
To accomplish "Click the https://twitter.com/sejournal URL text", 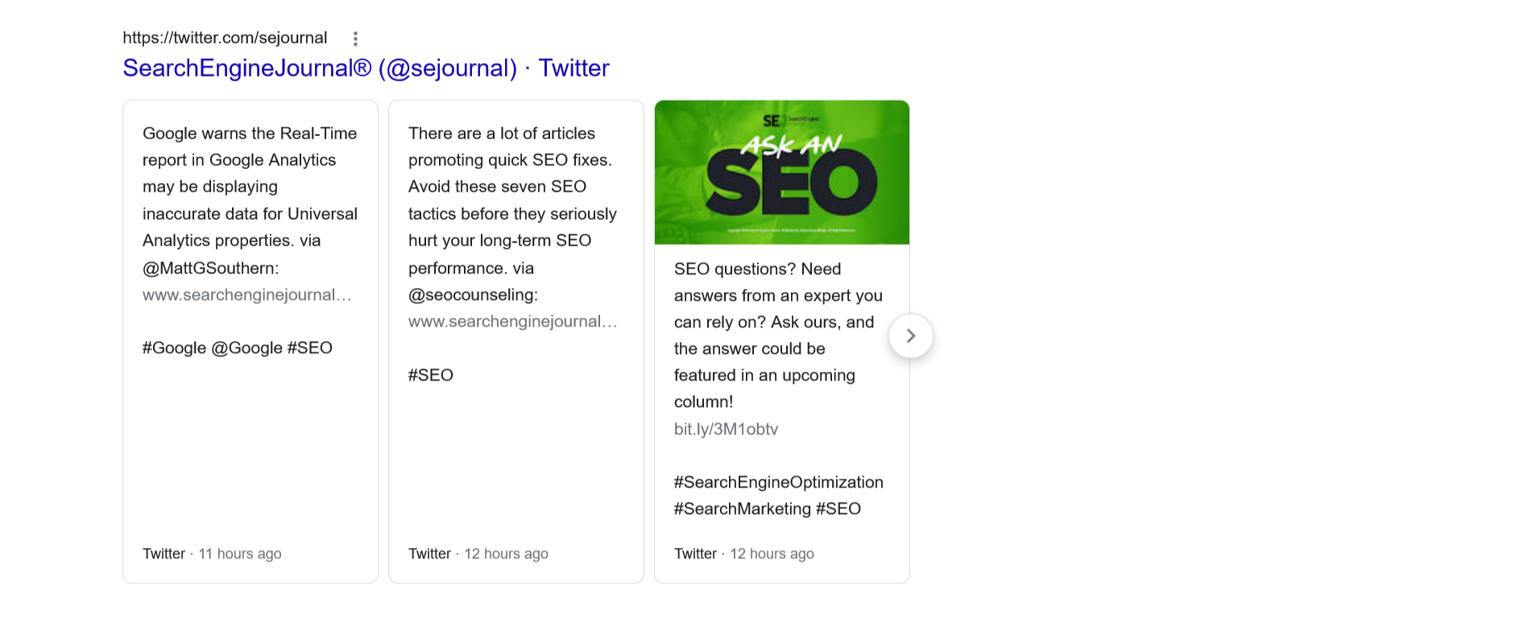I will 225,37.
